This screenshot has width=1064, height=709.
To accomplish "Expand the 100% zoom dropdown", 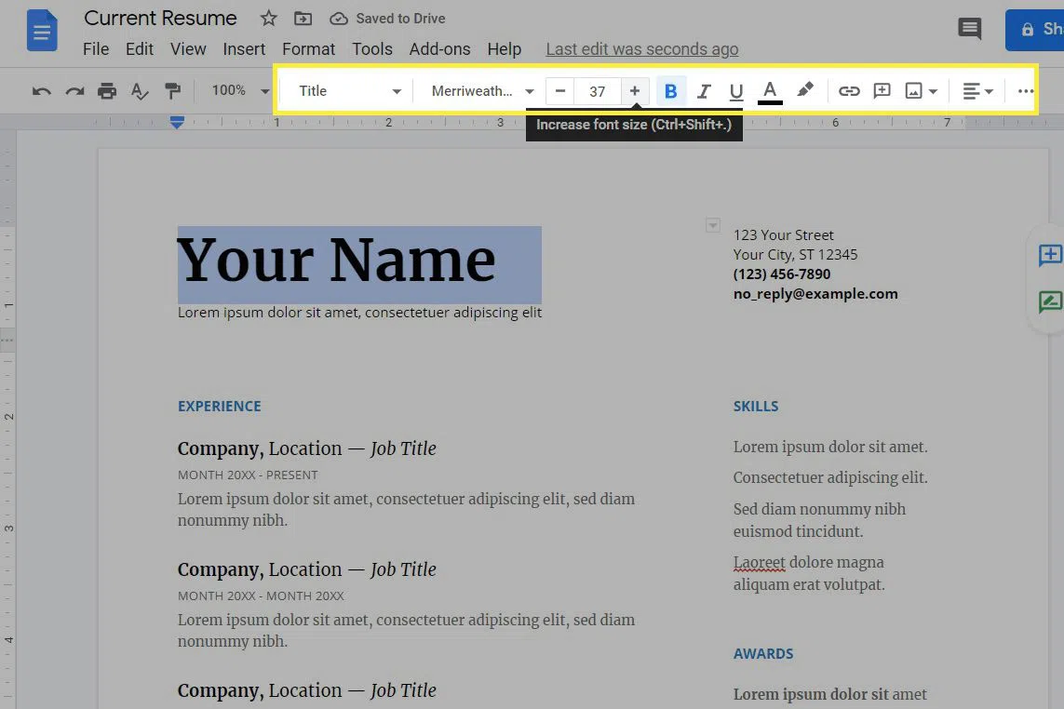I will point(240,91).
